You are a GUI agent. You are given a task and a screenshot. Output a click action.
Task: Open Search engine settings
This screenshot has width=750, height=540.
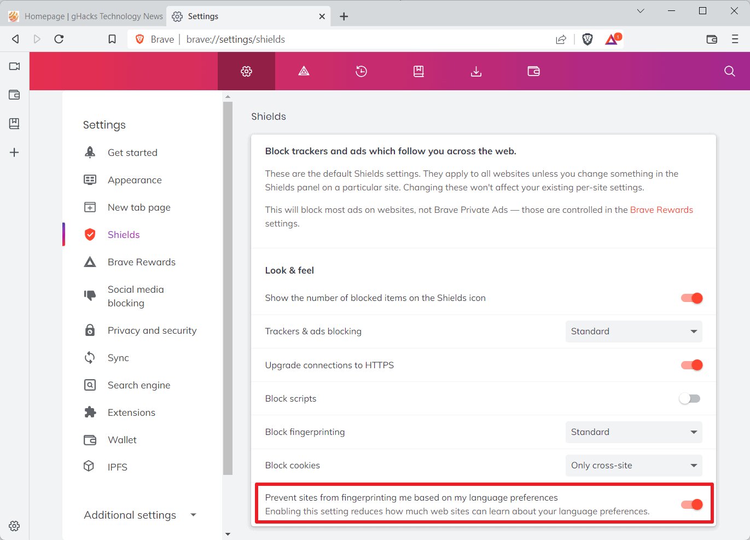tap(140, 385)
